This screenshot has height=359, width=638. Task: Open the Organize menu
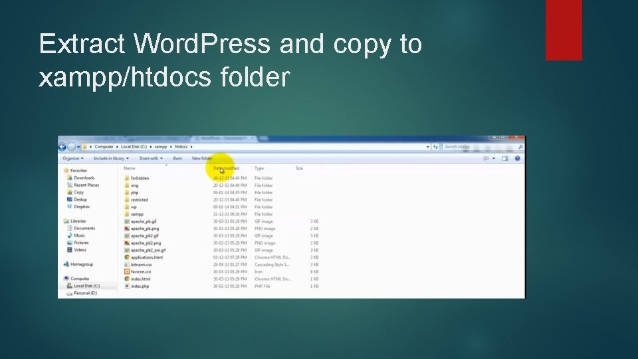73,158
